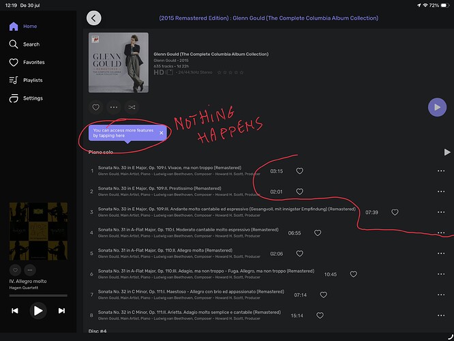454x341 pixels.
Task: Select Sonata No. 32 Maestoso track title
Action: coord(191,292)
